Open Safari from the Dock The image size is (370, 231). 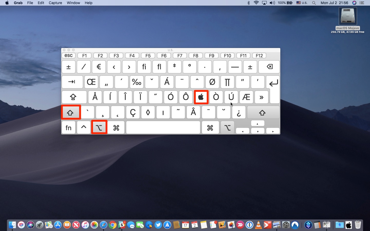coord(103,225)
